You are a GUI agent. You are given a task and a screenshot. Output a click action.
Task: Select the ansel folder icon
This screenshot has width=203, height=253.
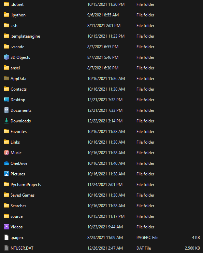(x=6, y=68)
